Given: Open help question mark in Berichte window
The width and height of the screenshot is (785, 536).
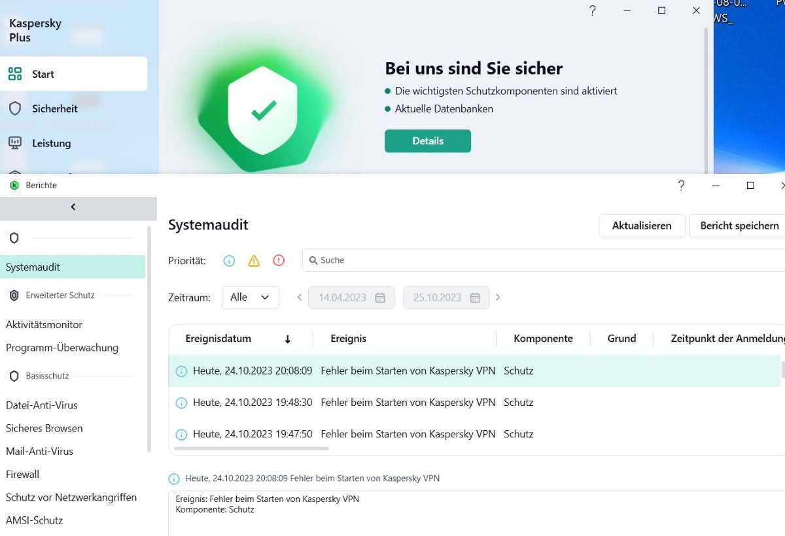Looking at the screenshot, I should tap(681, 186).
